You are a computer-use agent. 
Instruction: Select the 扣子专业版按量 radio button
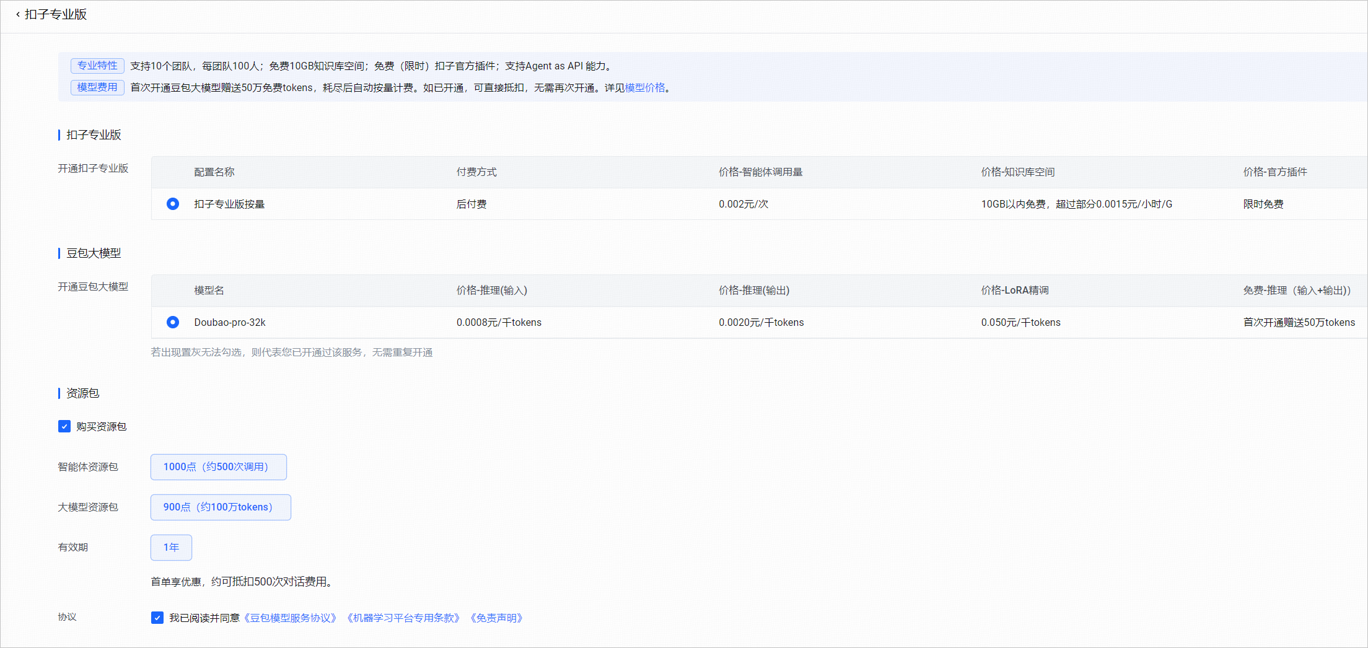point(173,204)
